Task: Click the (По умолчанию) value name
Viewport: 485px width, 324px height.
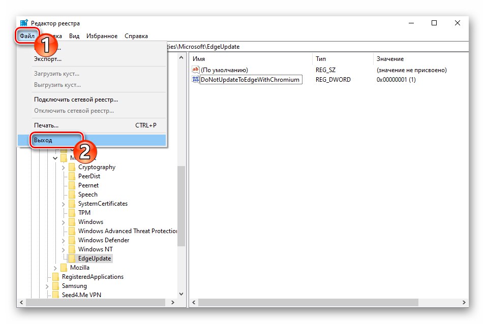Action: [x=224, y=70]
